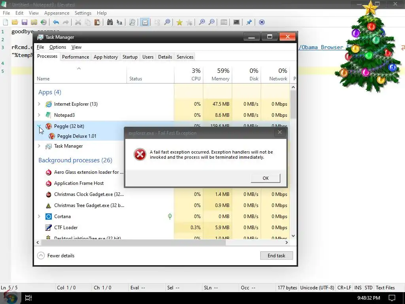
Task: Collapse to Fewer details view
Action: point(56,256)
